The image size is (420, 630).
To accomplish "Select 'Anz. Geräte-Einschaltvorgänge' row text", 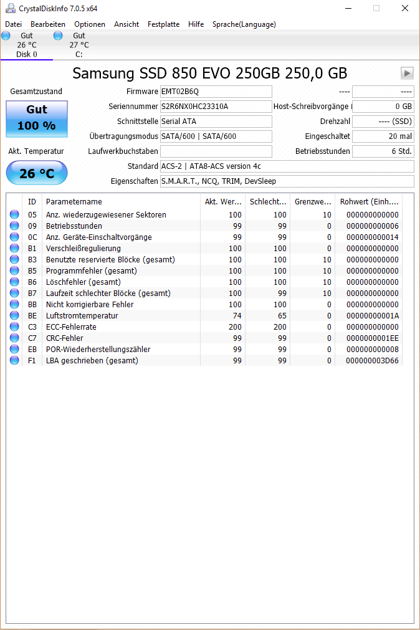I will pyautogui.click(x=99, y=237).
